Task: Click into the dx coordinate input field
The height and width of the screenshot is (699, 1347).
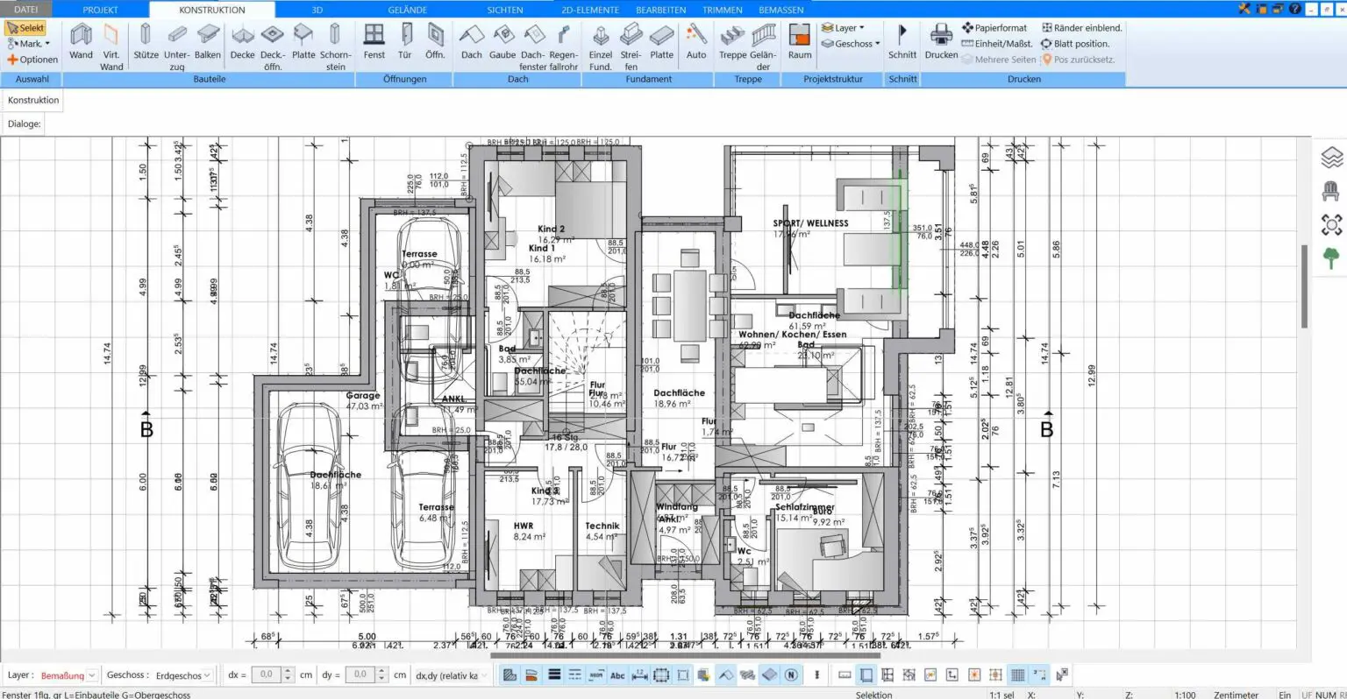Action: coord(266,674)
